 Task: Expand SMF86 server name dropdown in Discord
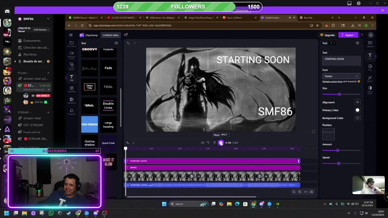(x=48, y=19)
